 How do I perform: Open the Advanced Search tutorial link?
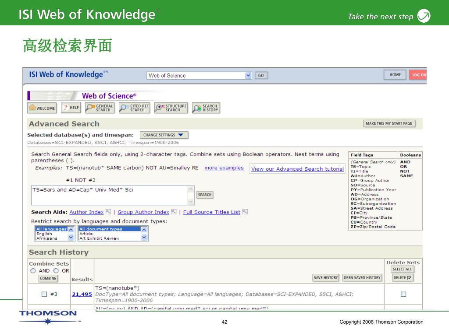coord(298,169)
